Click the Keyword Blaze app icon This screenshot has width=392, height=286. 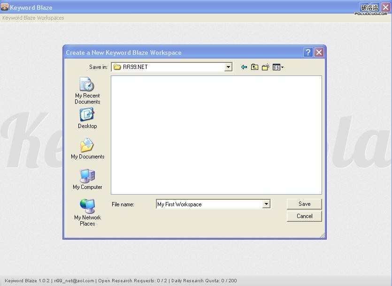pos(5,7)
